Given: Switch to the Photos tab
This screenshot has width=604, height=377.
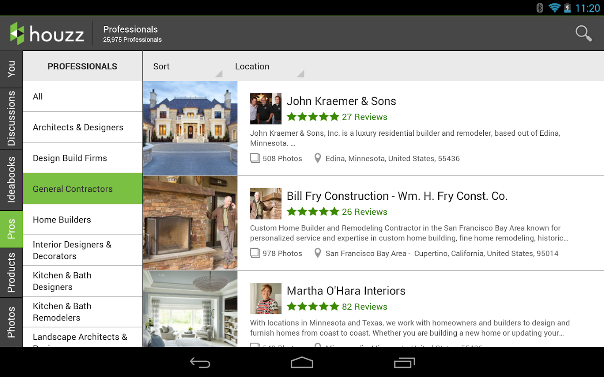Looking at the screenshot, I should (x=11, y=323).
